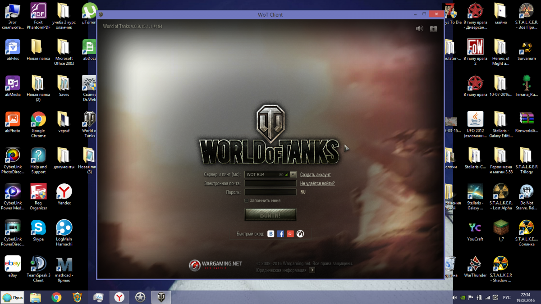Click the RU keyboard layout label beside password
This screenshot has height=304, width=541.
tap(303, 192)
